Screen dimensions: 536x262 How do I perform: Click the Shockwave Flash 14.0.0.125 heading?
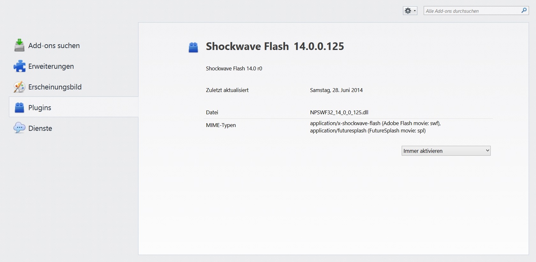pyautogui.click(x=275, y=46)
